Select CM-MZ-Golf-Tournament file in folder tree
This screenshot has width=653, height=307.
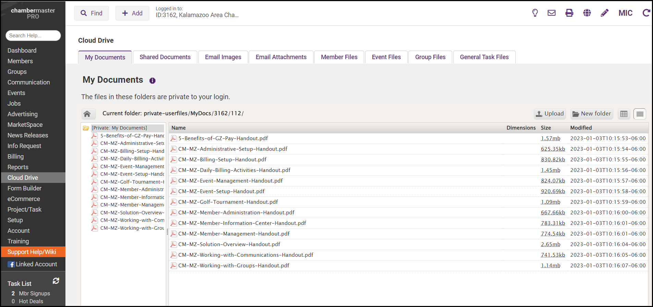click(x=132, y=182)
